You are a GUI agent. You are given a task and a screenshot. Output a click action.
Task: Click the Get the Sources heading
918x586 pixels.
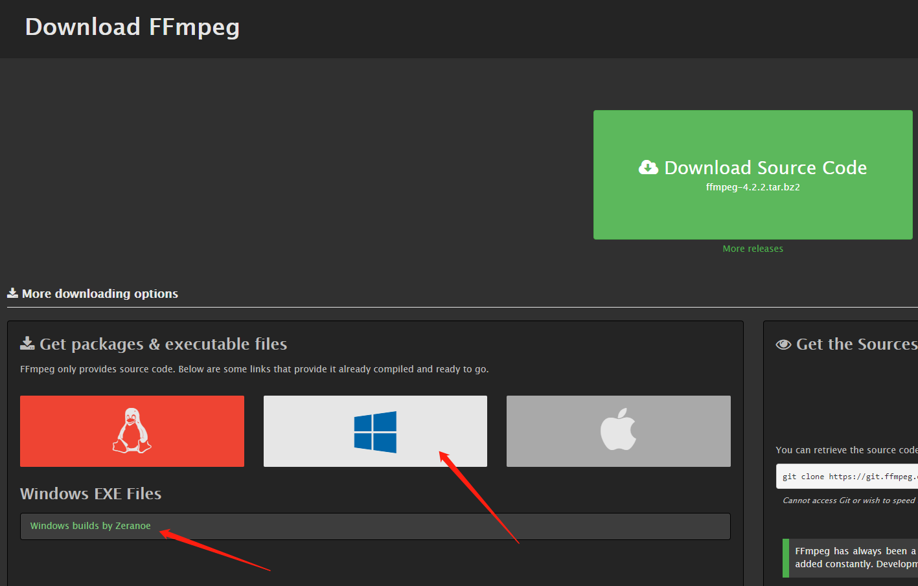click(x=847, y=344)
